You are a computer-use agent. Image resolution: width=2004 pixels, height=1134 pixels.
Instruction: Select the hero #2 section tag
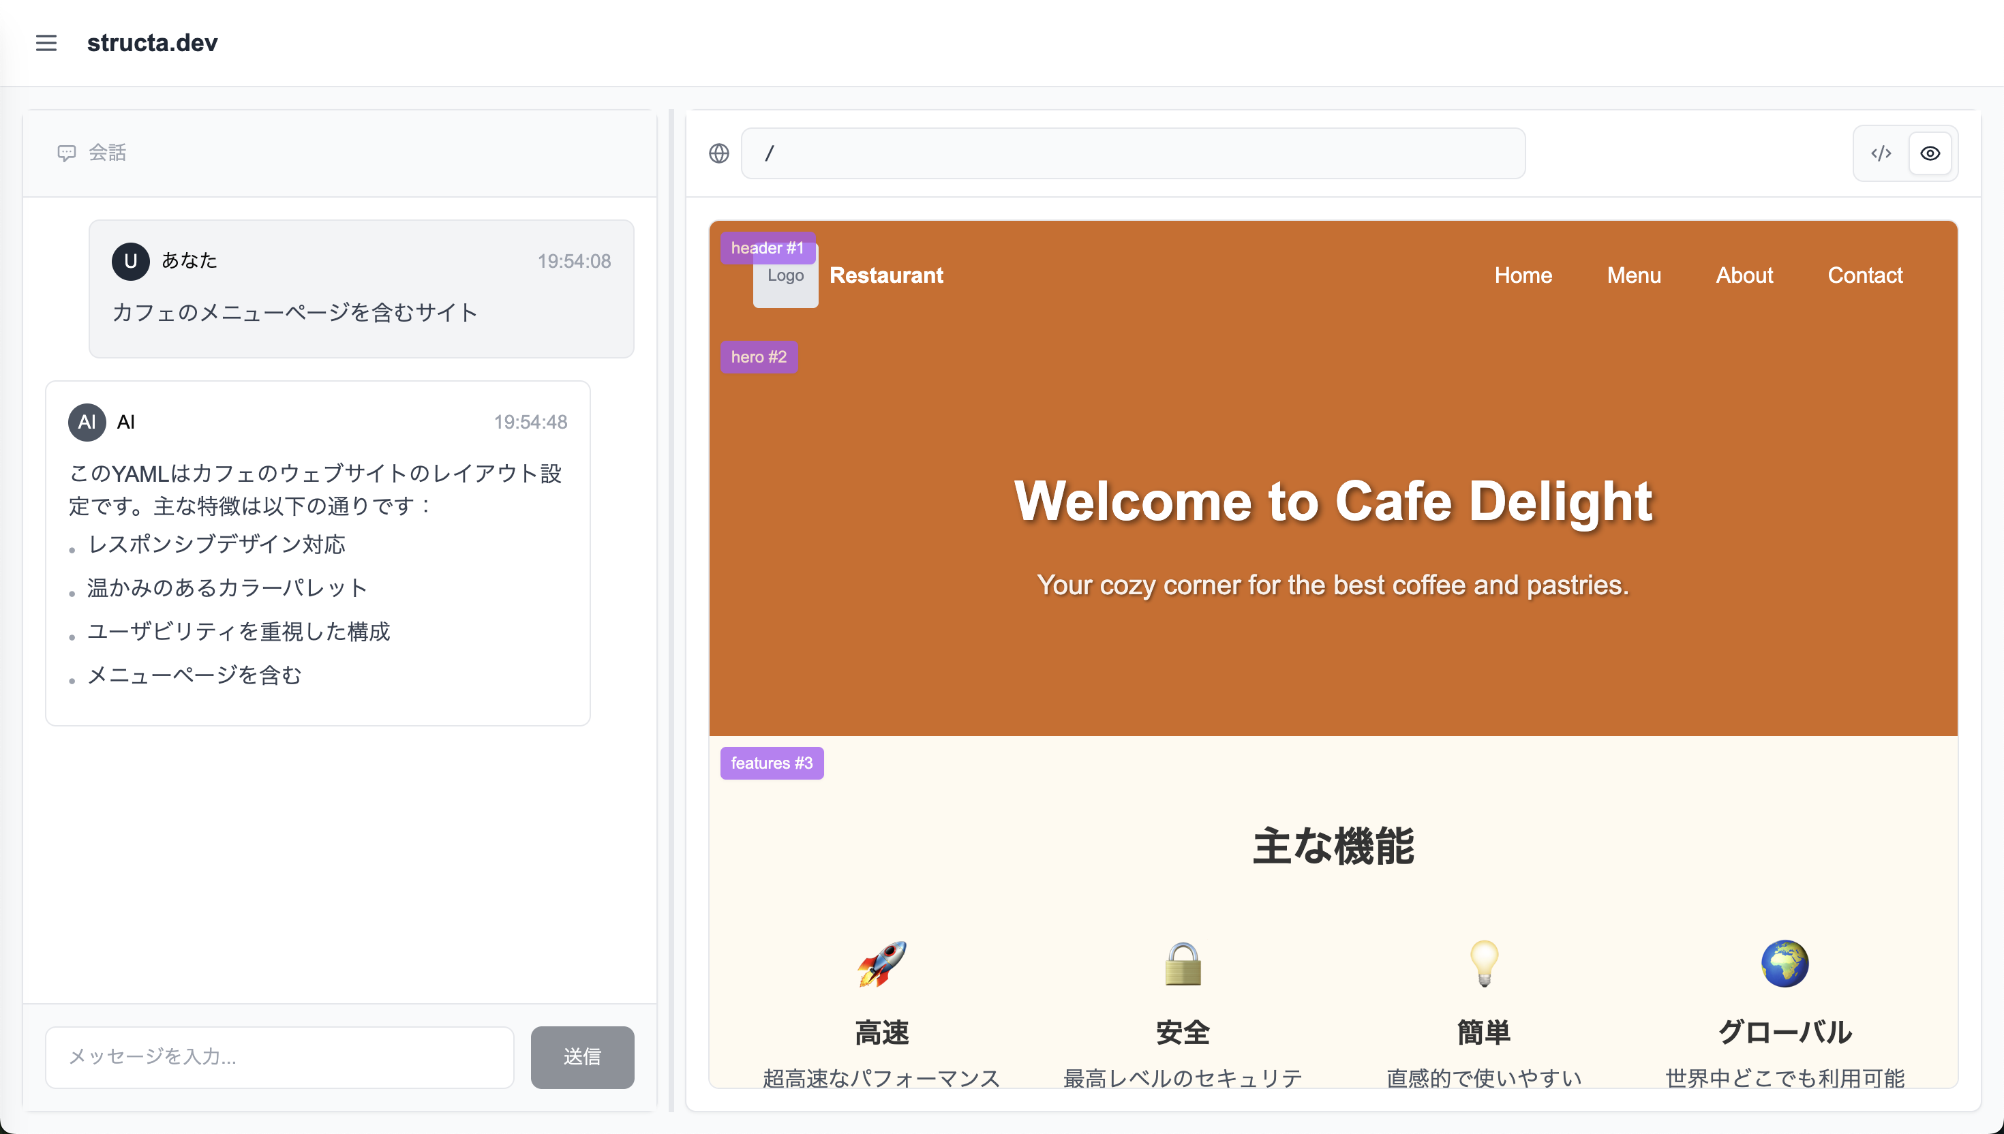759,356
